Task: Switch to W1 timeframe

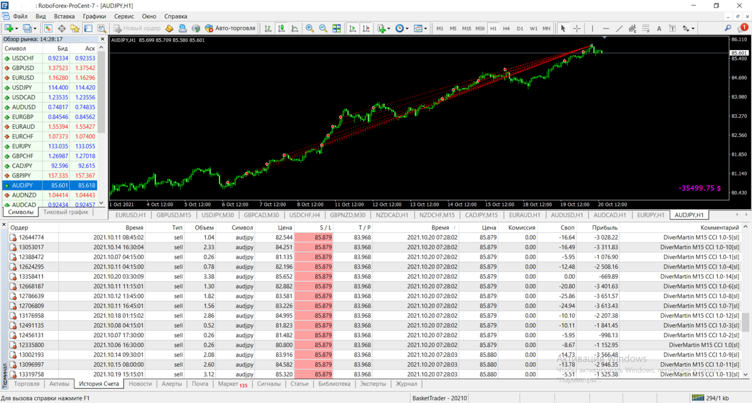Action: (533, 28)
